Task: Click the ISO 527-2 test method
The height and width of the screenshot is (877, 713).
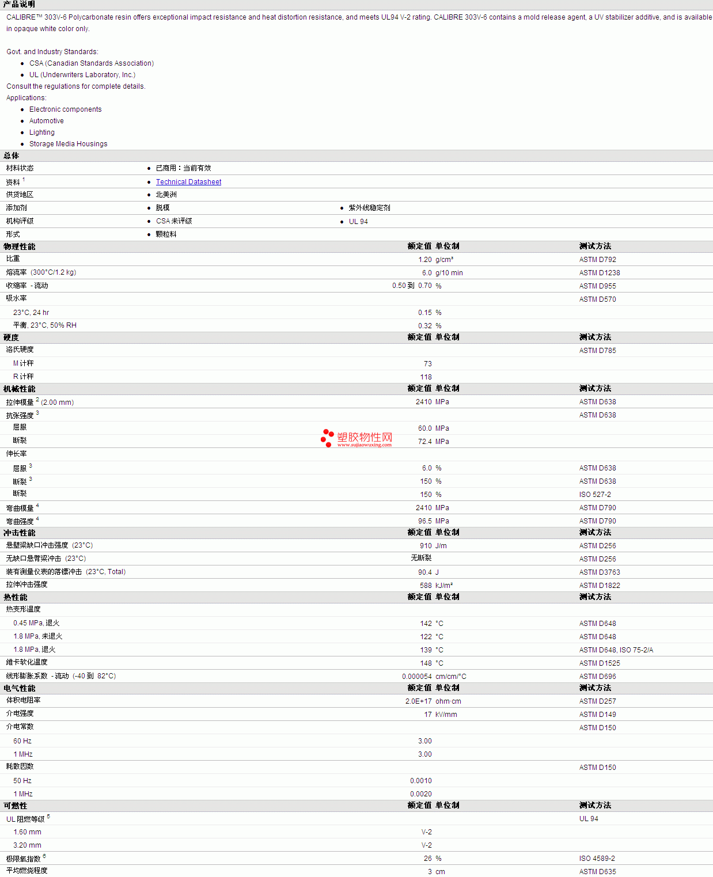Action: tap(595, 495)
